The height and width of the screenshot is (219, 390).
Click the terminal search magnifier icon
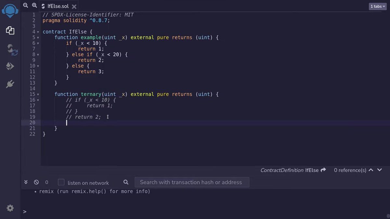click(126, 182)
